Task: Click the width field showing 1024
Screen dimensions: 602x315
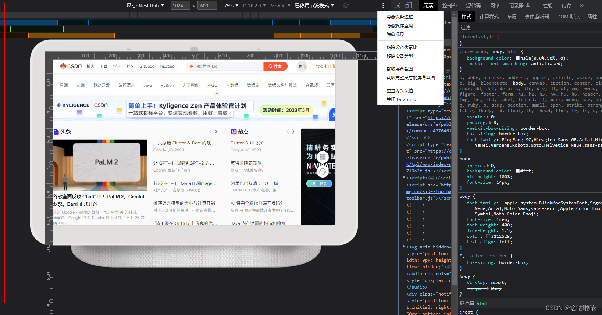Action: [181, 6]
